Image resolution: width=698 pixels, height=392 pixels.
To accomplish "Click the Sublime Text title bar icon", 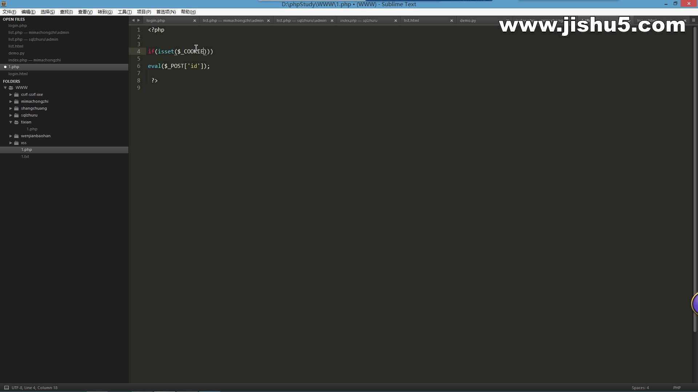I will click(x=4, y=4).
